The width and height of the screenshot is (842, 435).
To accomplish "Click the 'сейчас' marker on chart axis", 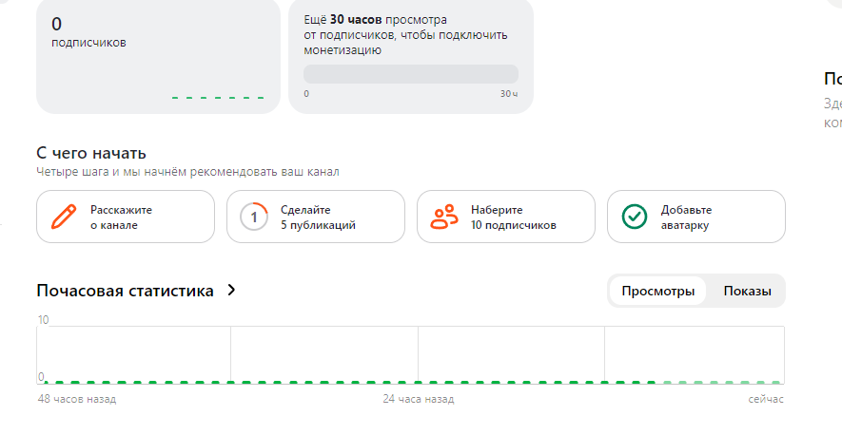I will click(x=766, y=399).
